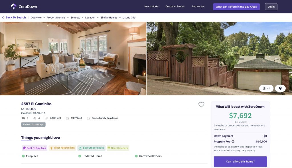Click the Big outdoor space tag
The width and height of the screenshot is (292, 168).
click(92, 148)
